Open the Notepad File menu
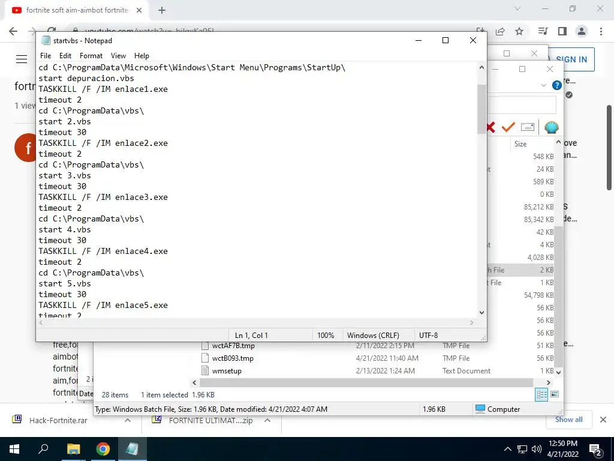This screenshot has height=461, width=614. 46,56
